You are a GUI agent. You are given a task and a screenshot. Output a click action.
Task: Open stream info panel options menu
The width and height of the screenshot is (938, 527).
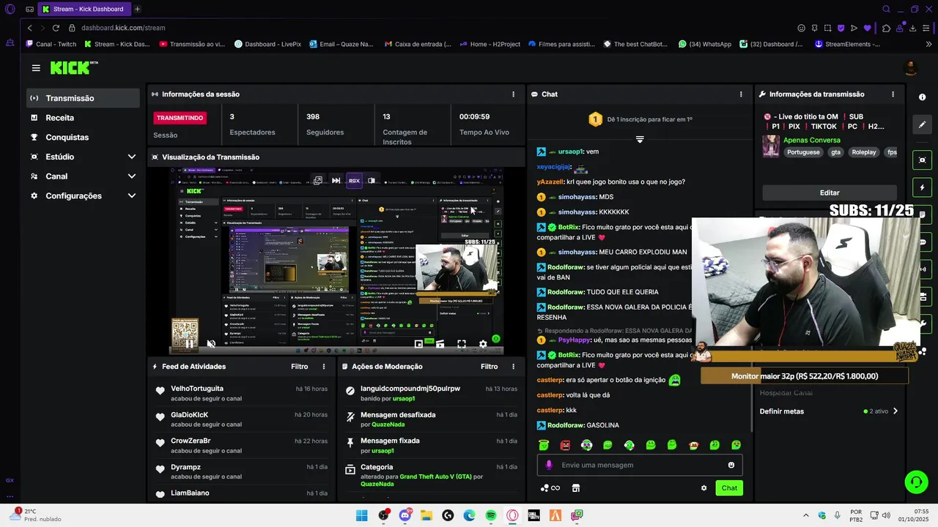[893, 94]
